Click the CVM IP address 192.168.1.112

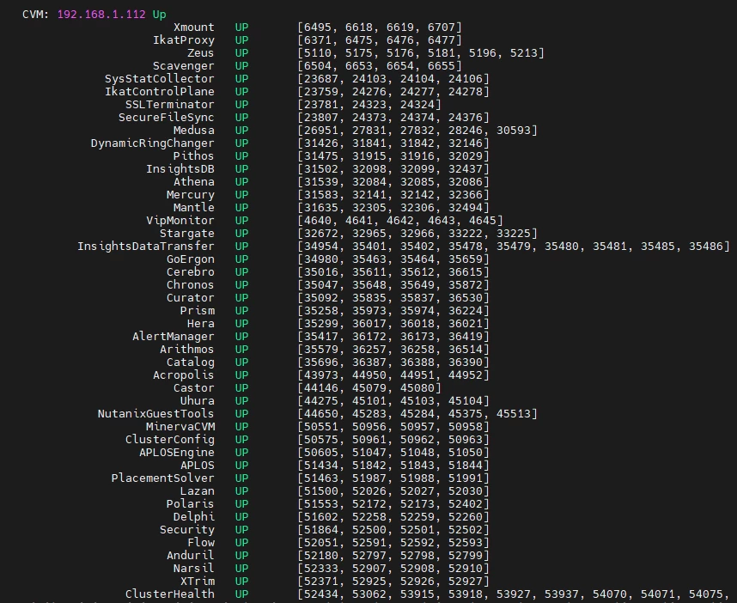(x=101, y=15)
